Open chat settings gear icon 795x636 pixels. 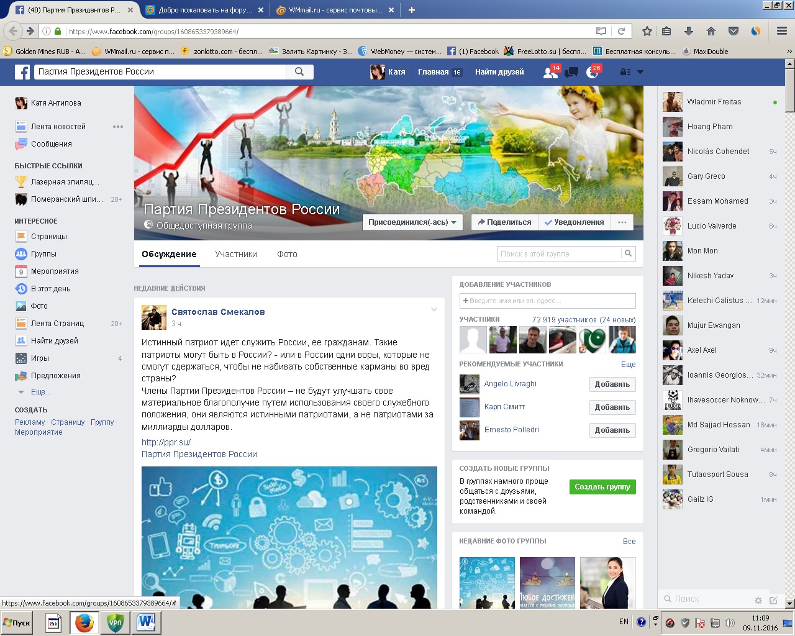(x=758, y=600)
